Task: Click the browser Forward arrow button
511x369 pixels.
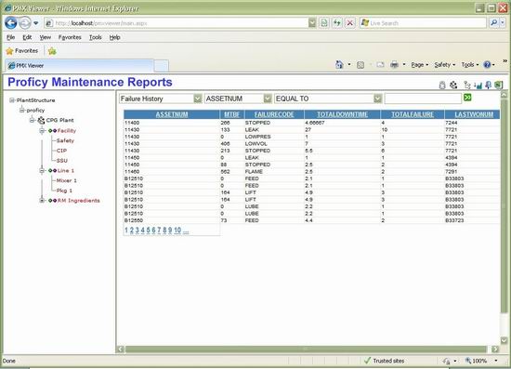Action: pos(25,23)
